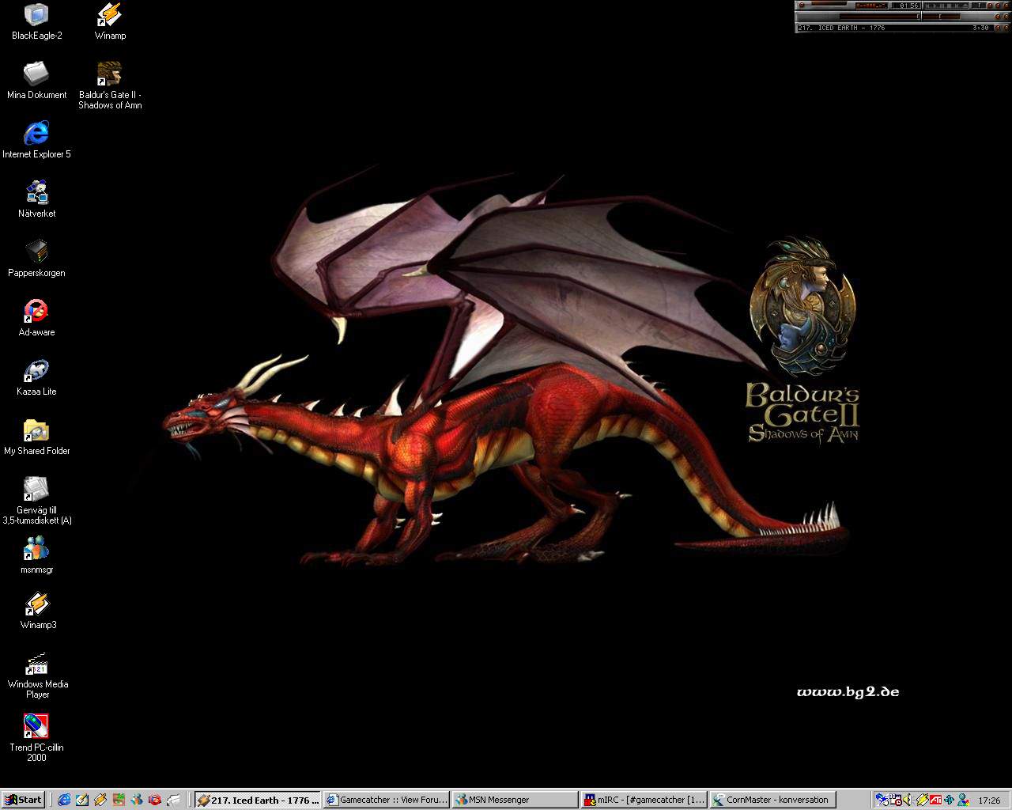Click the Winamp lightning icon in the tray
The image size is (1012, 810).
tap(923, 800)
